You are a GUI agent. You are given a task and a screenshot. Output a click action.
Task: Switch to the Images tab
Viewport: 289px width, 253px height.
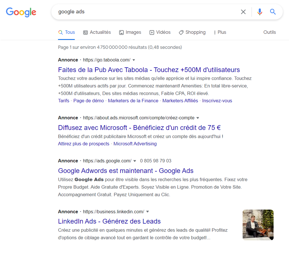tap(130, 32)
